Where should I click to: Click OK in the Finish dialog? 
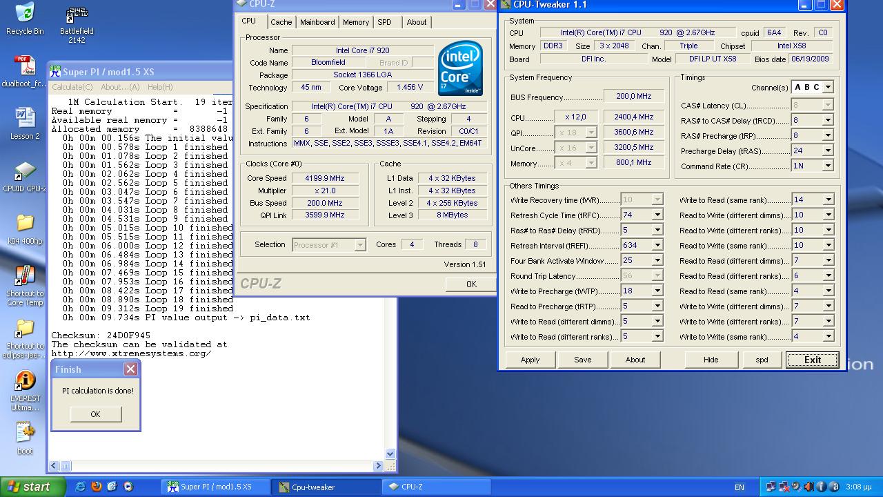(x=95, y=414)
